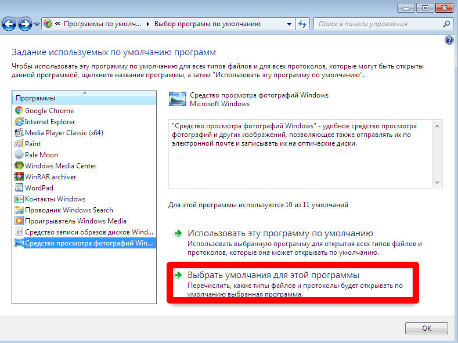Click Выбрать умолчания для этой программы

[x=273, y=275]
